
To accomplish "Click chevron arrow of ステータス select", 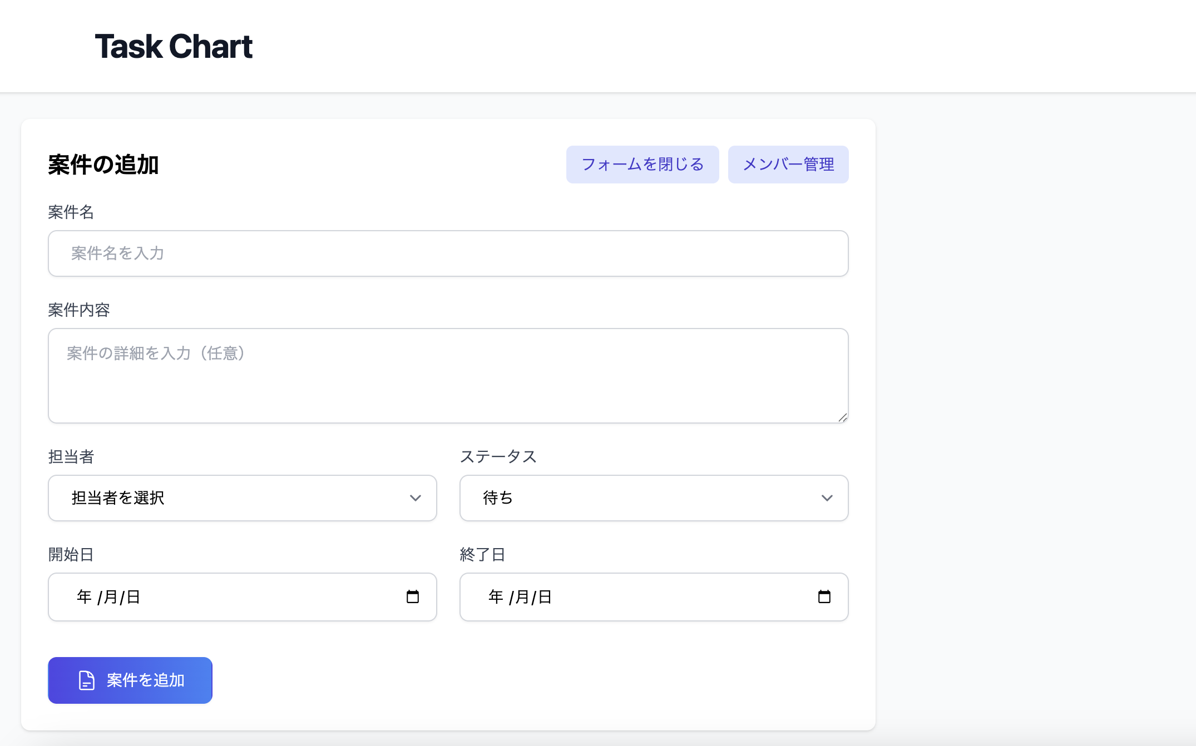I will (827, 498).
